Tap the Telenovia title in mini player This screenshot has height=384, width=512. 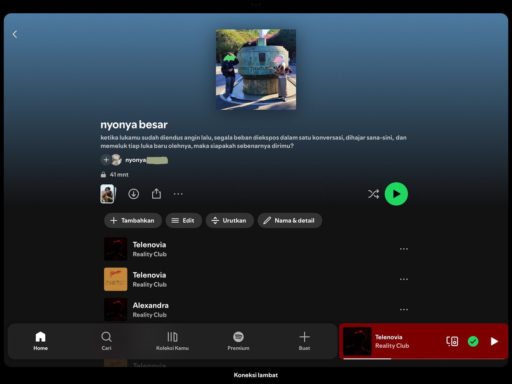point(389,337)
